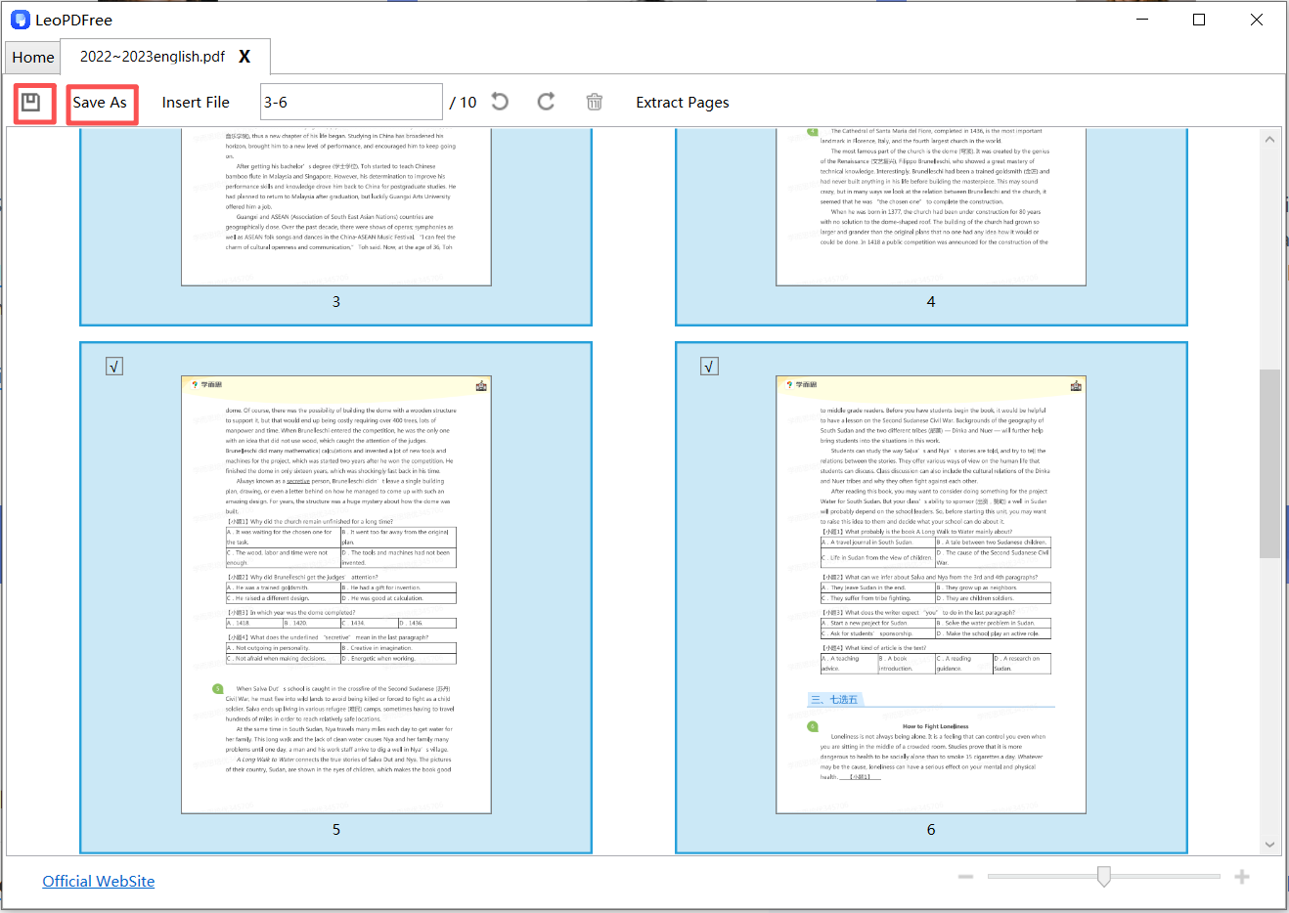Click the Extract Pages button

point(683,102)
